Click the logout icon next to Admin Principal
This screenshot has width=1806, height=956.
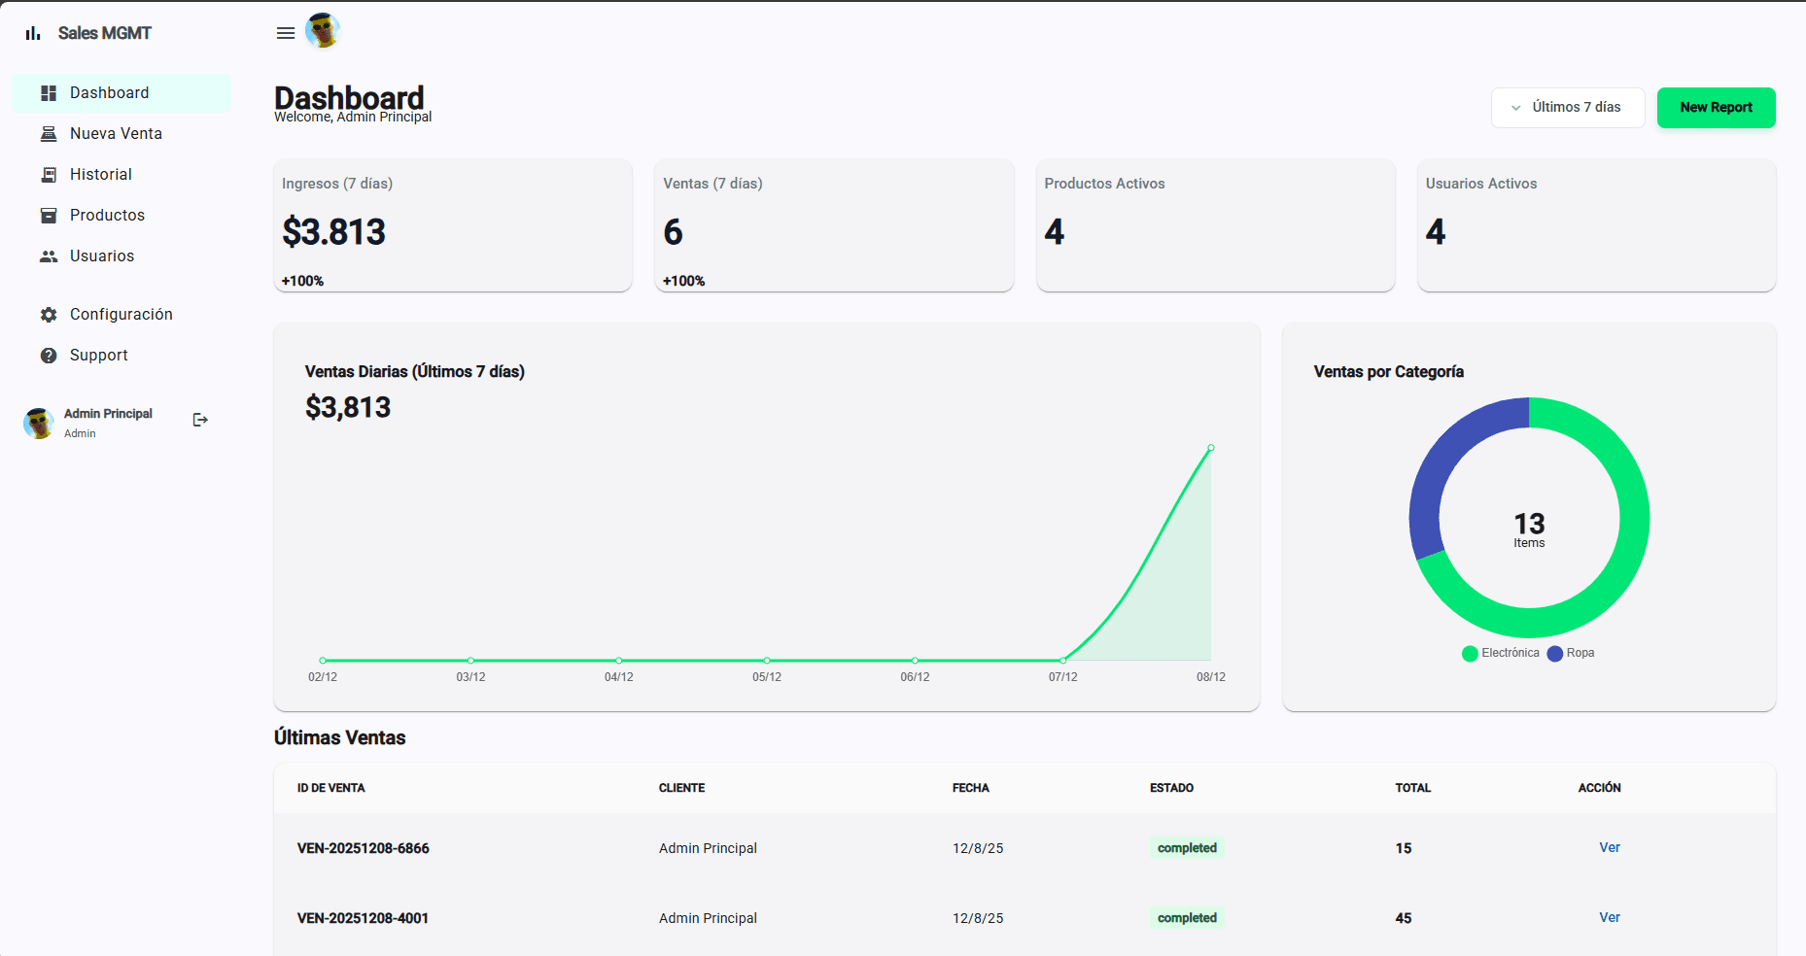tap(200, 420)
